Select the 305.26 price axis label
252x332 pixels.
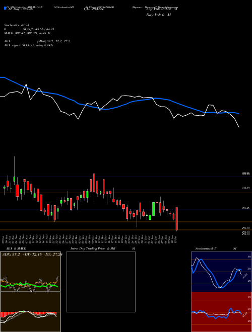(x=246, y=208)
